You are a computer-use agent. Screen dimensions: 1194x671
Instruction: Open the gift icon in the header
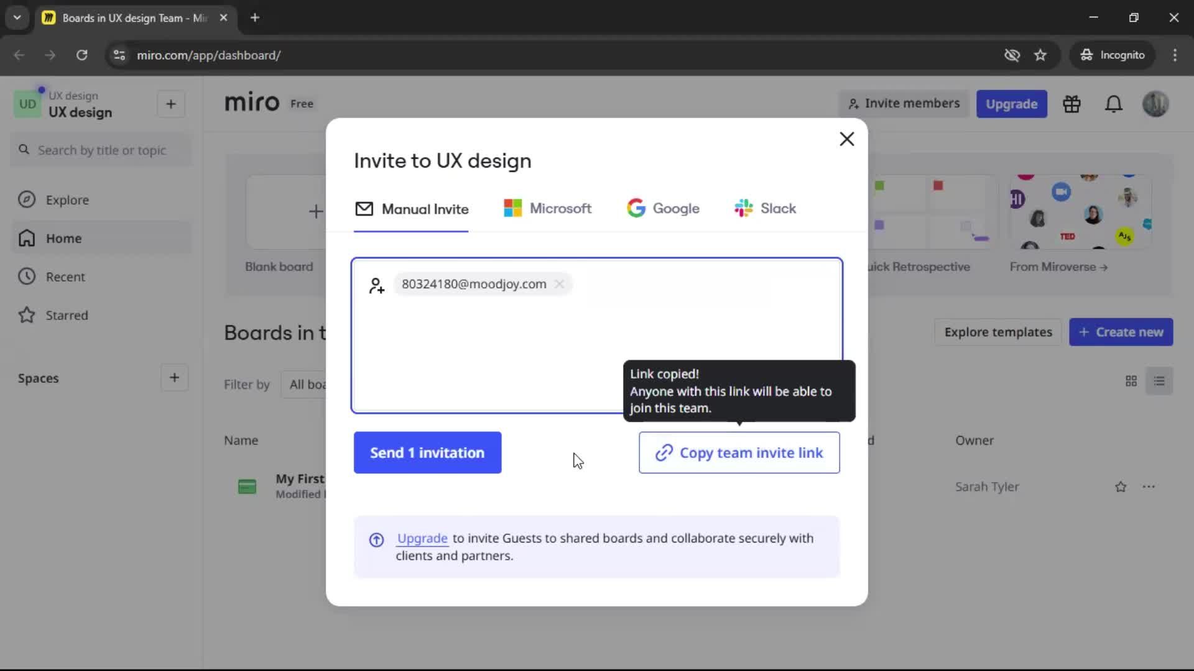coord(1071,104)
